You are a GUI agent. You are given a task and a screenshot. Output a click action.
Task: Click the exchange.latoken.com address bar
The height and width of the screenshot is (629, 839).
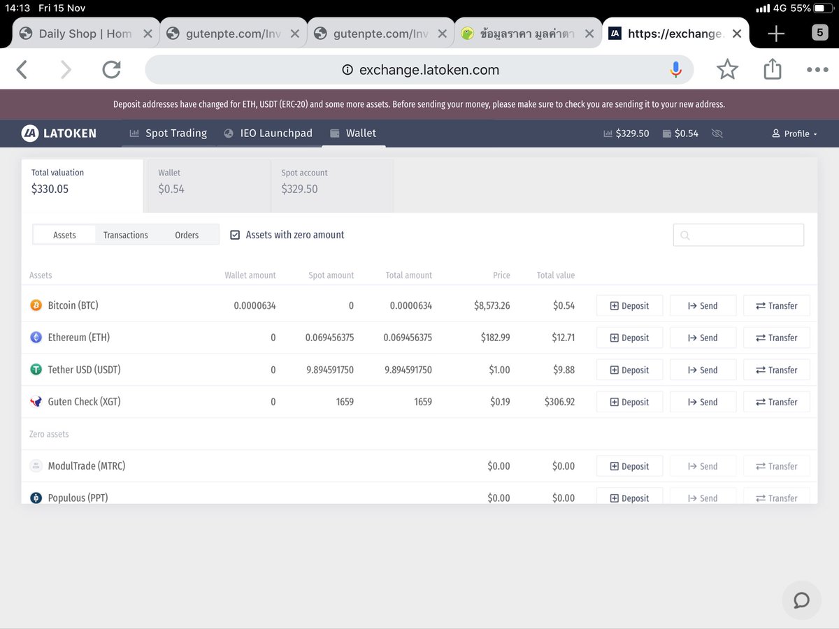419,69
